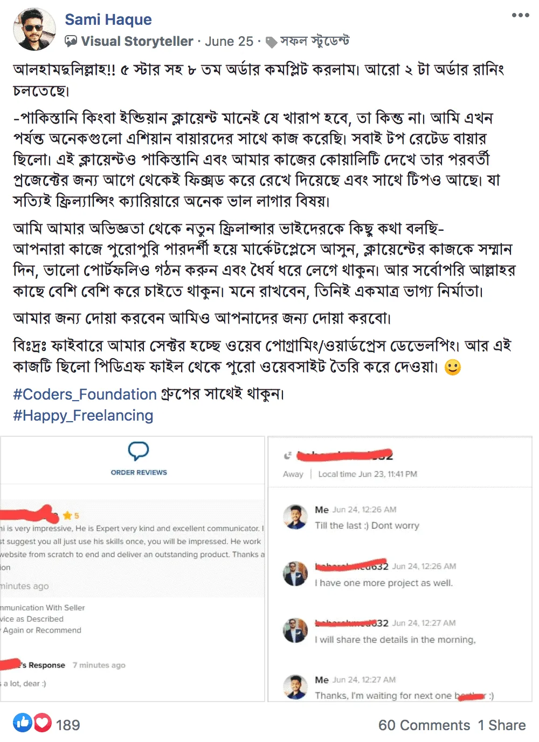Open the chat conversation screenshot image
Screen dimensions: 539x742
click(x=400, y=569)
